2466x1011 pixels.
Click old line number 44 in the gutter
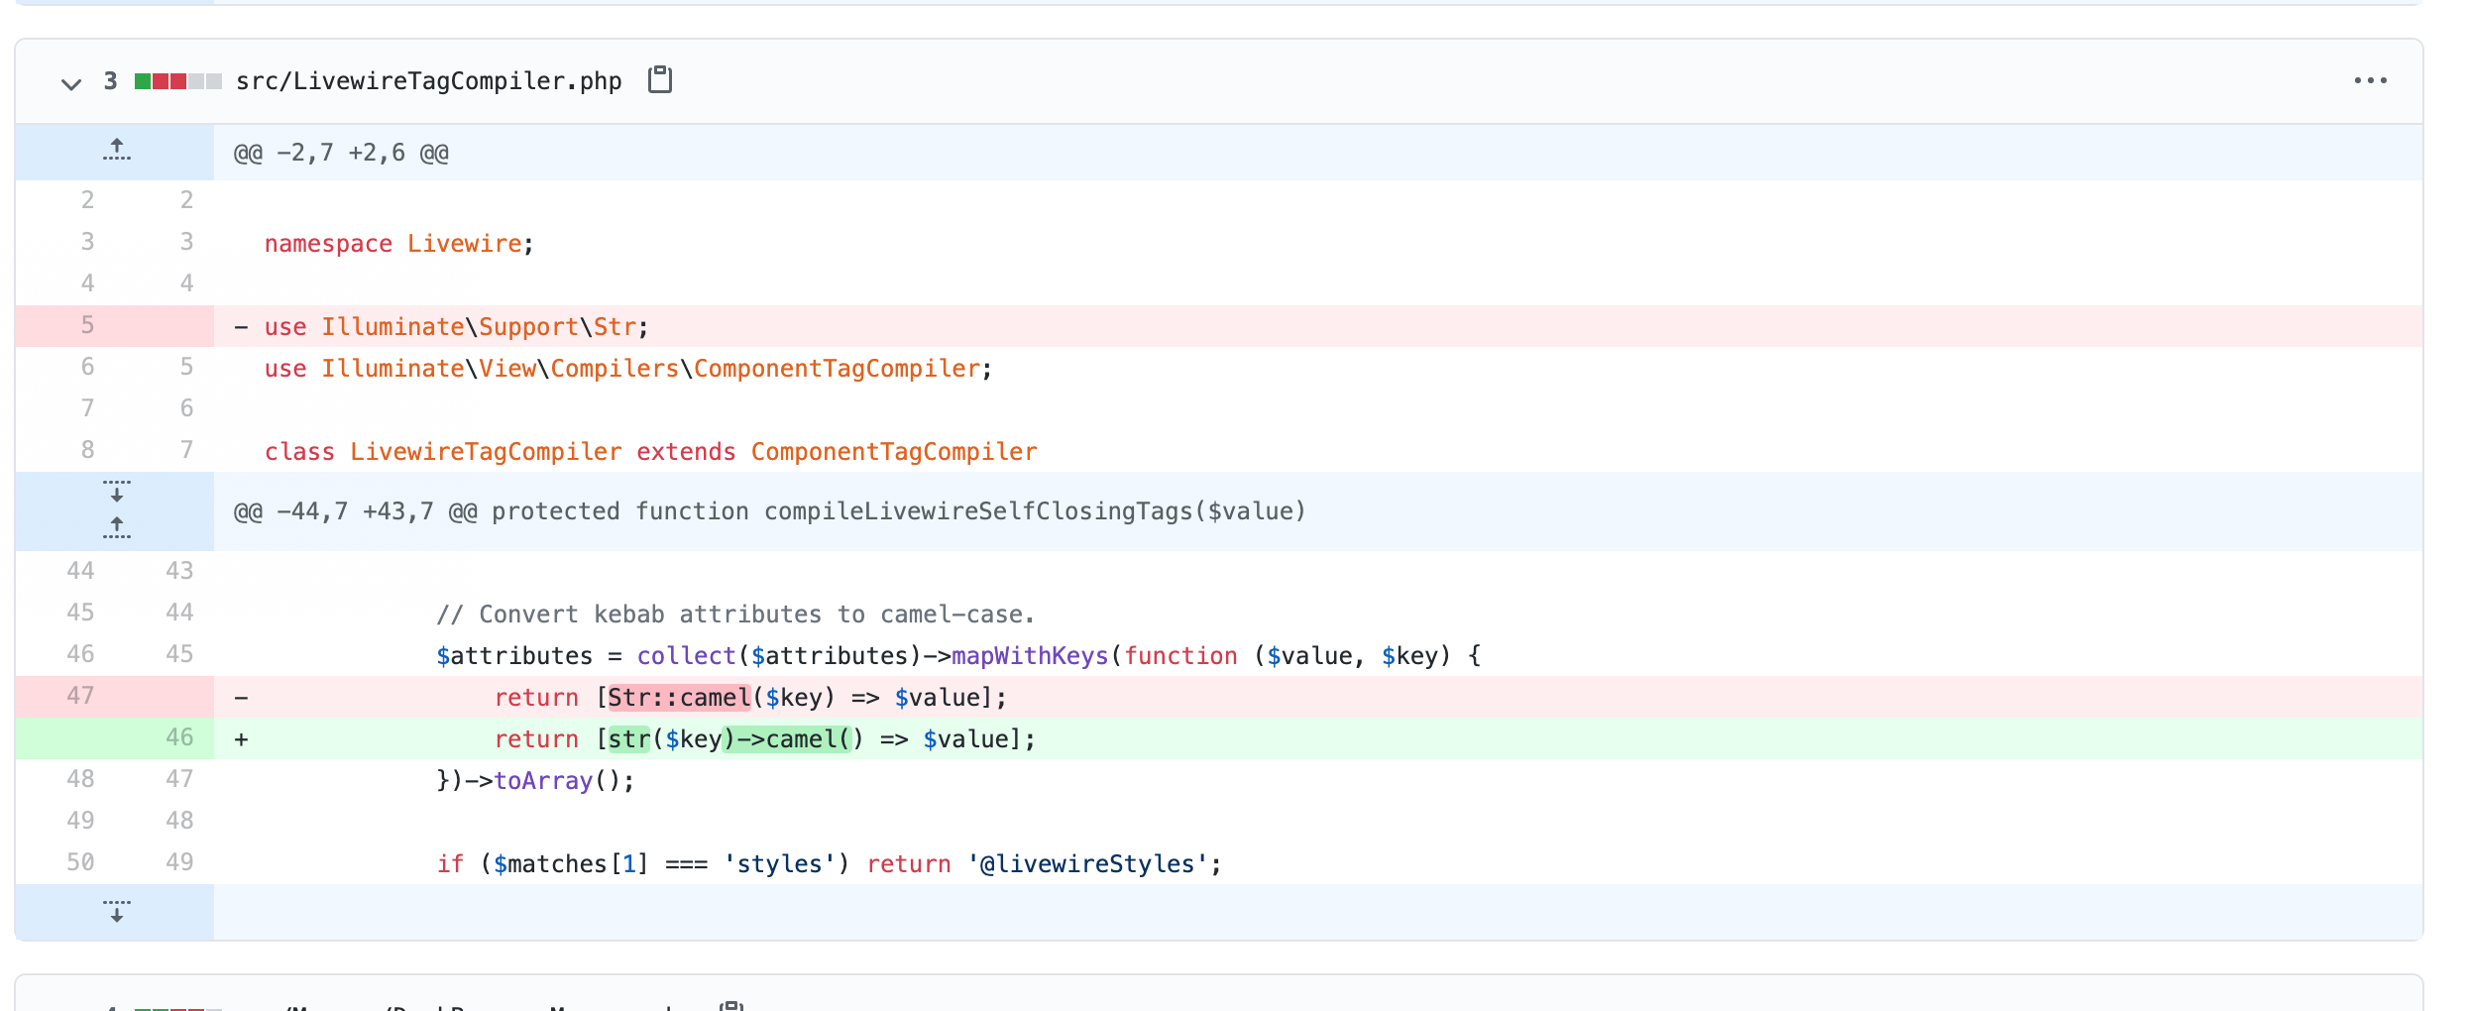tap(81, 570)
